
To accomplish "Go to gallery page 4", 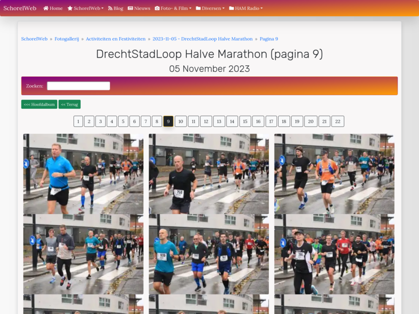I will point(112,121).
